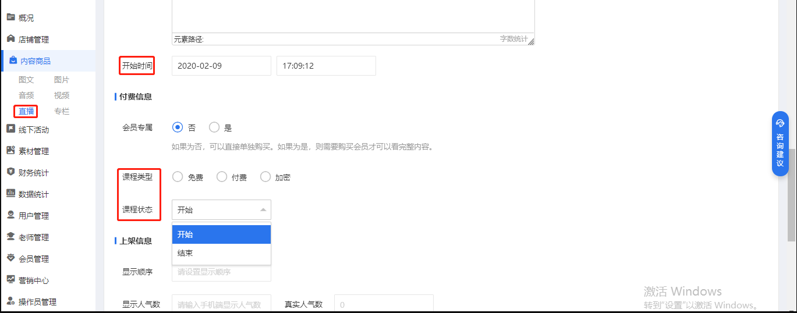The image size is (797, 313).
Task: Click the 会员管理 diamond icon
Action: click(x=10, y=258)
